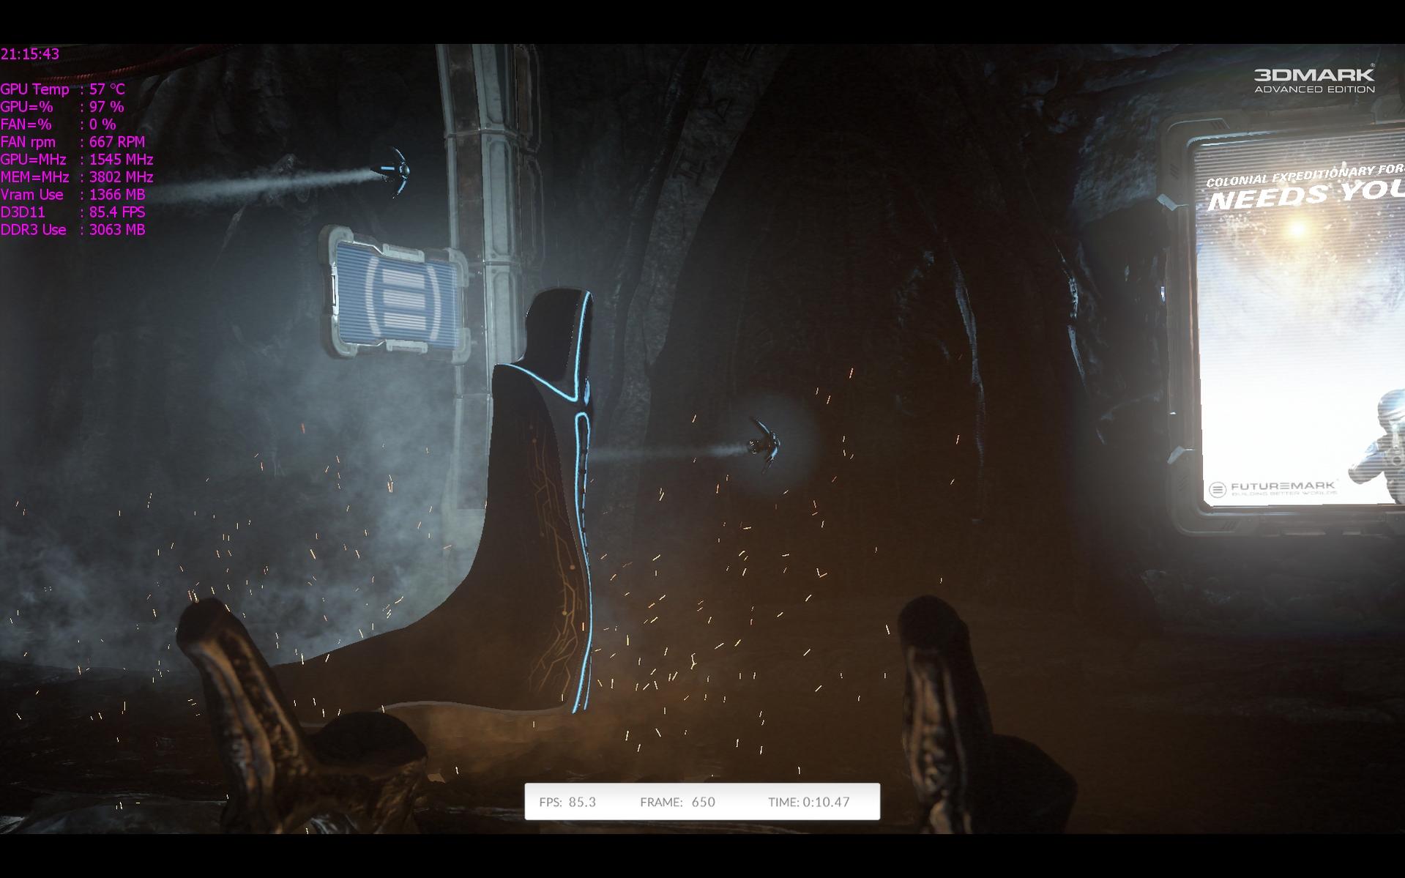Click the MEM=MHz 3802 MHz line
Screen dimensions: 1405x878
[x=77, y=177]
